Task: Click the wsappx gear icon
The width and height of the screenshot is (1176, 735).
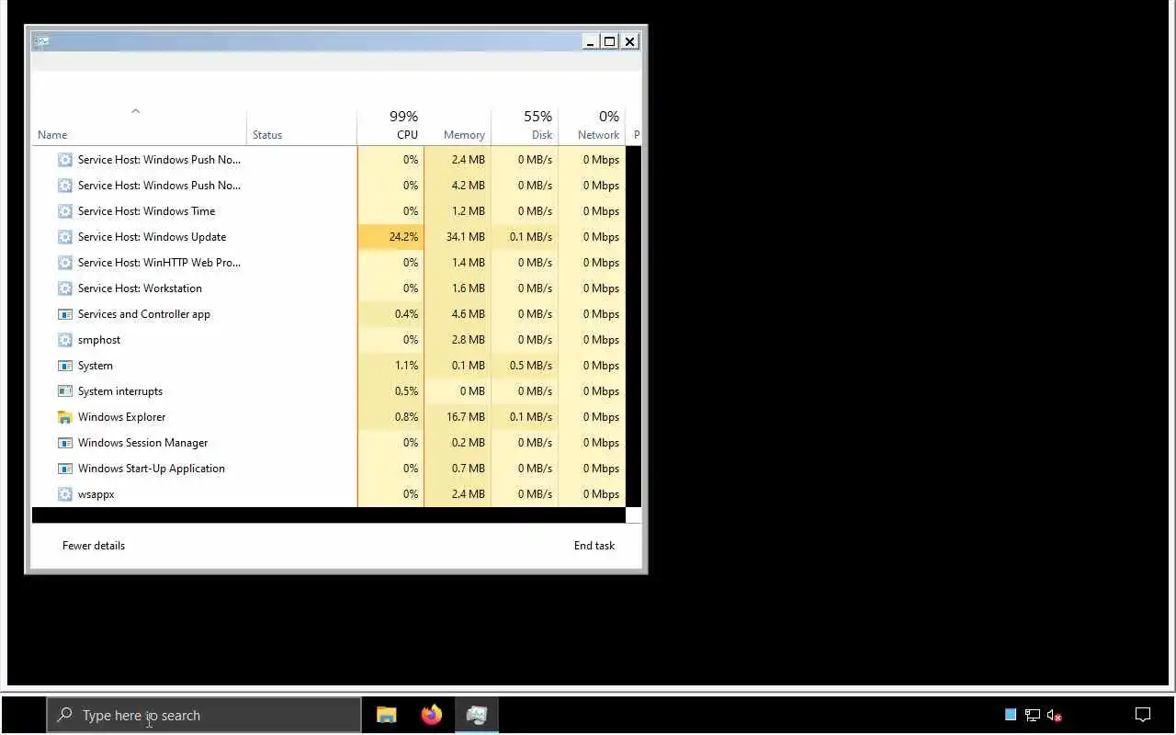Action: (x=64, y=494)
